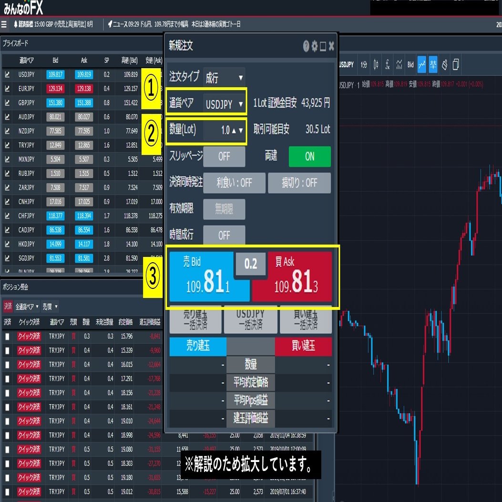Open chart icon for USDJPY row

(x=7, y=74)
